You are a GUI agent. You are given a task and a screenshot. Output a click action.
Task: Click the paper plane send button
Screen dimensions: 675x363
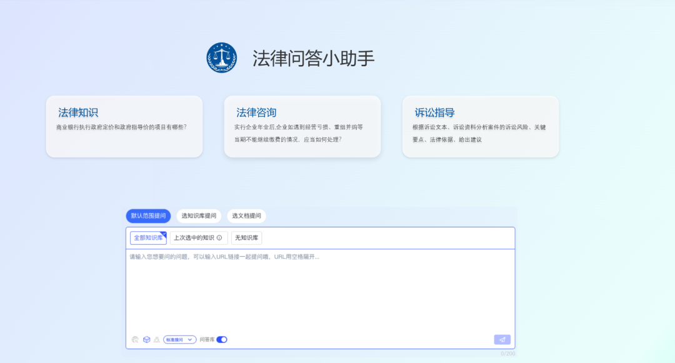[502, 339]
